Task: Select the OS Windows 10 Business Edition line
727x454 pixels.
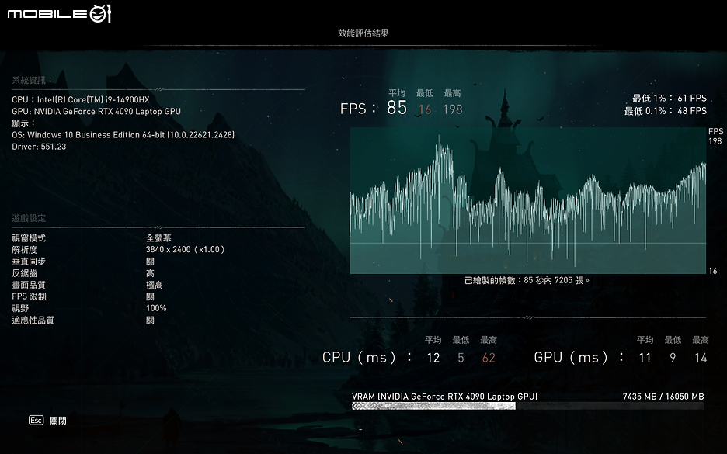Action: coord(123,135)
